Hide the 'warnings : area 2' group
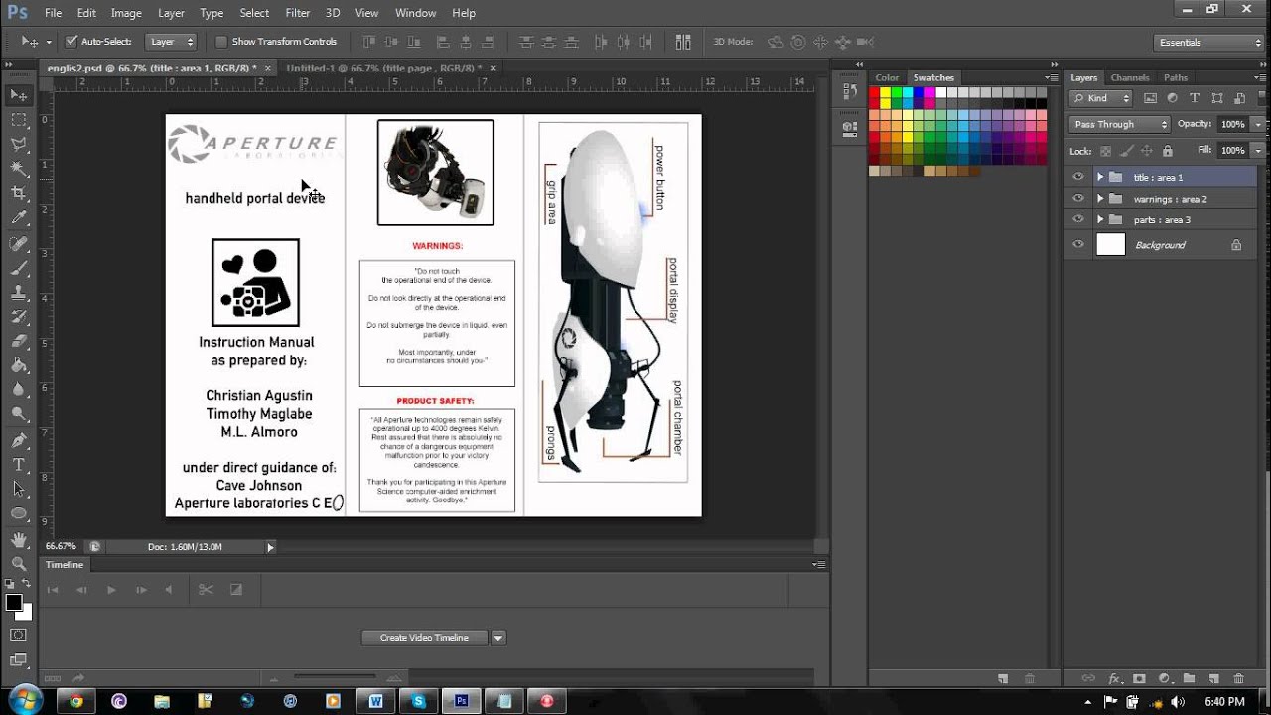Screen dimensions: 1271x715 1078,199
